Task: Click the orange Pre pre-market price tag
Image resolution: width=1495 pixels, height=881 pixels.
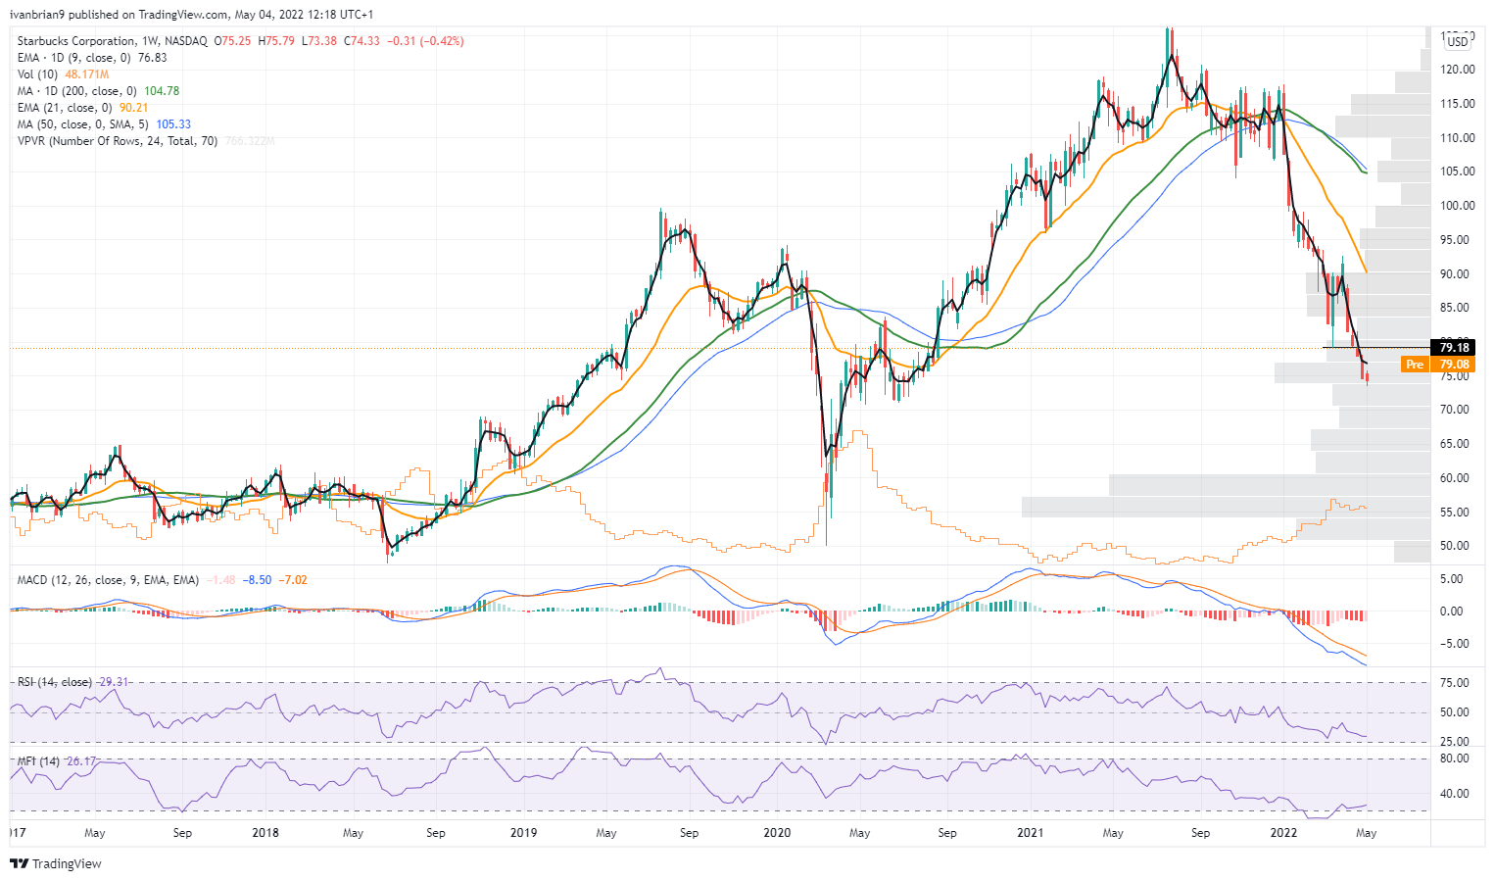Action: (x=1415, y=365)
